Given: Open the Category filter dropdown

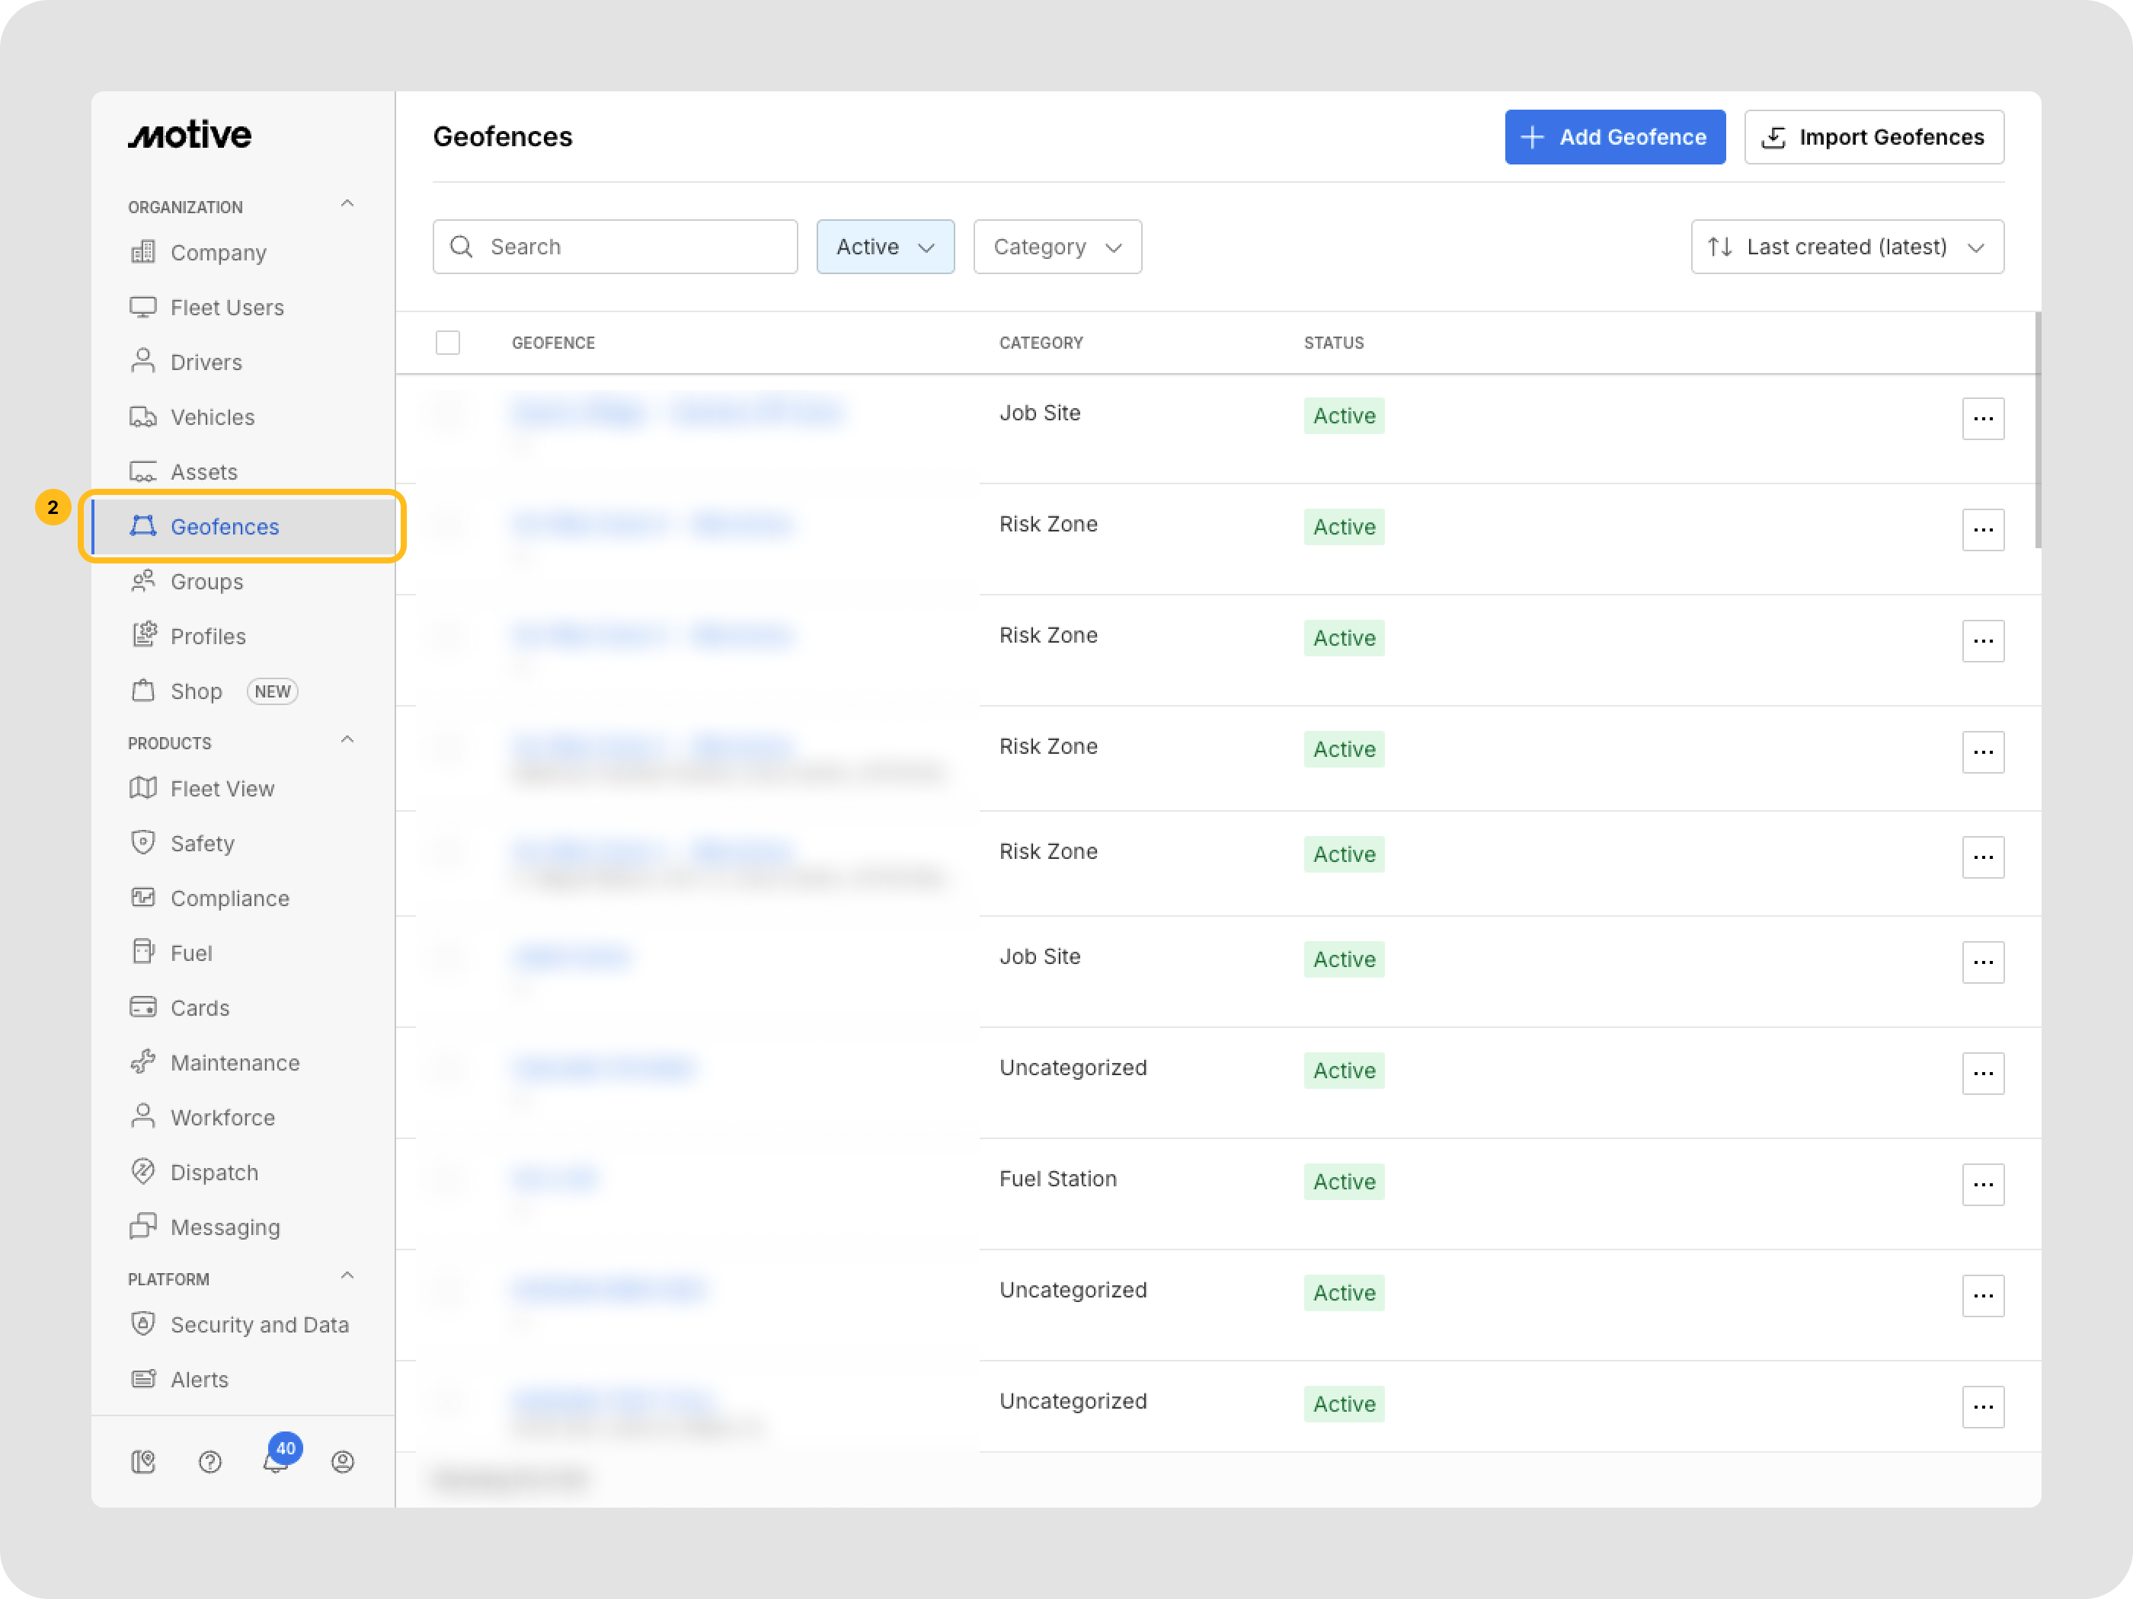Looking at the screenshot, I should 1057,247.
